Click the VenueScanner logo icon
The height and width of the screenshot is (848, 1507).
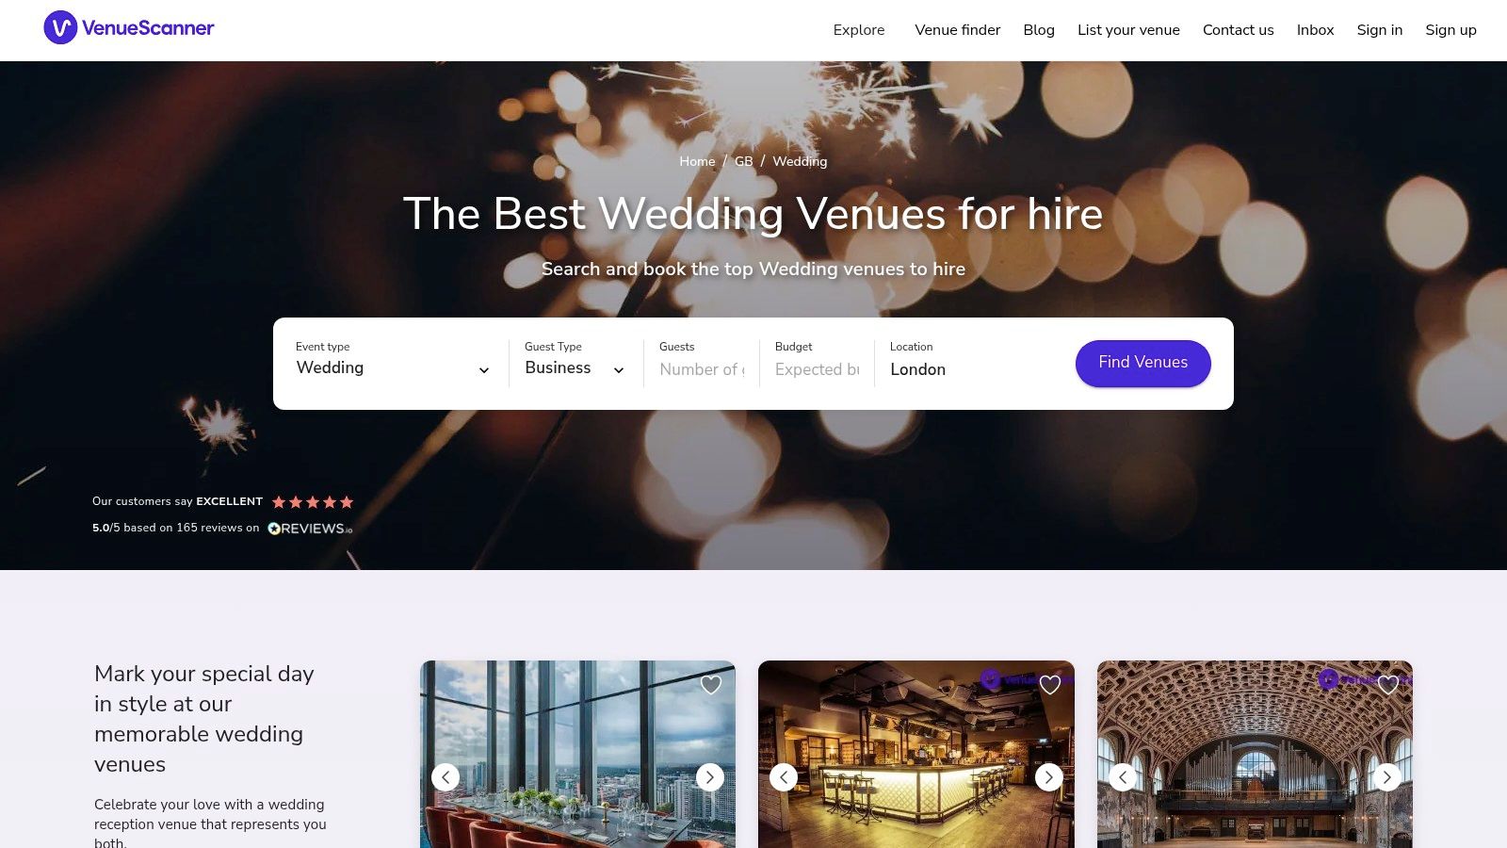(x=60, y=28)
